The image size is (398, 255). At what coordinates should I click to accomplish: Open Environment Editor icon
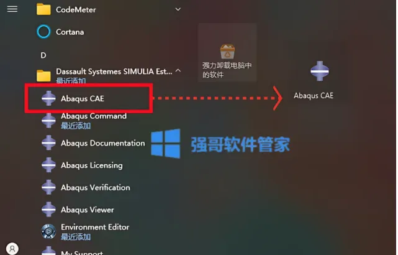[x=48, y=231]
